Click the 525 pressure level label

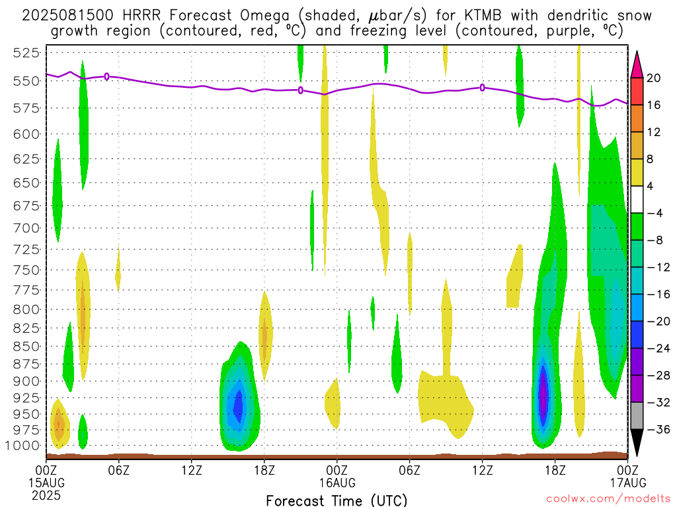tap(26, 53)
